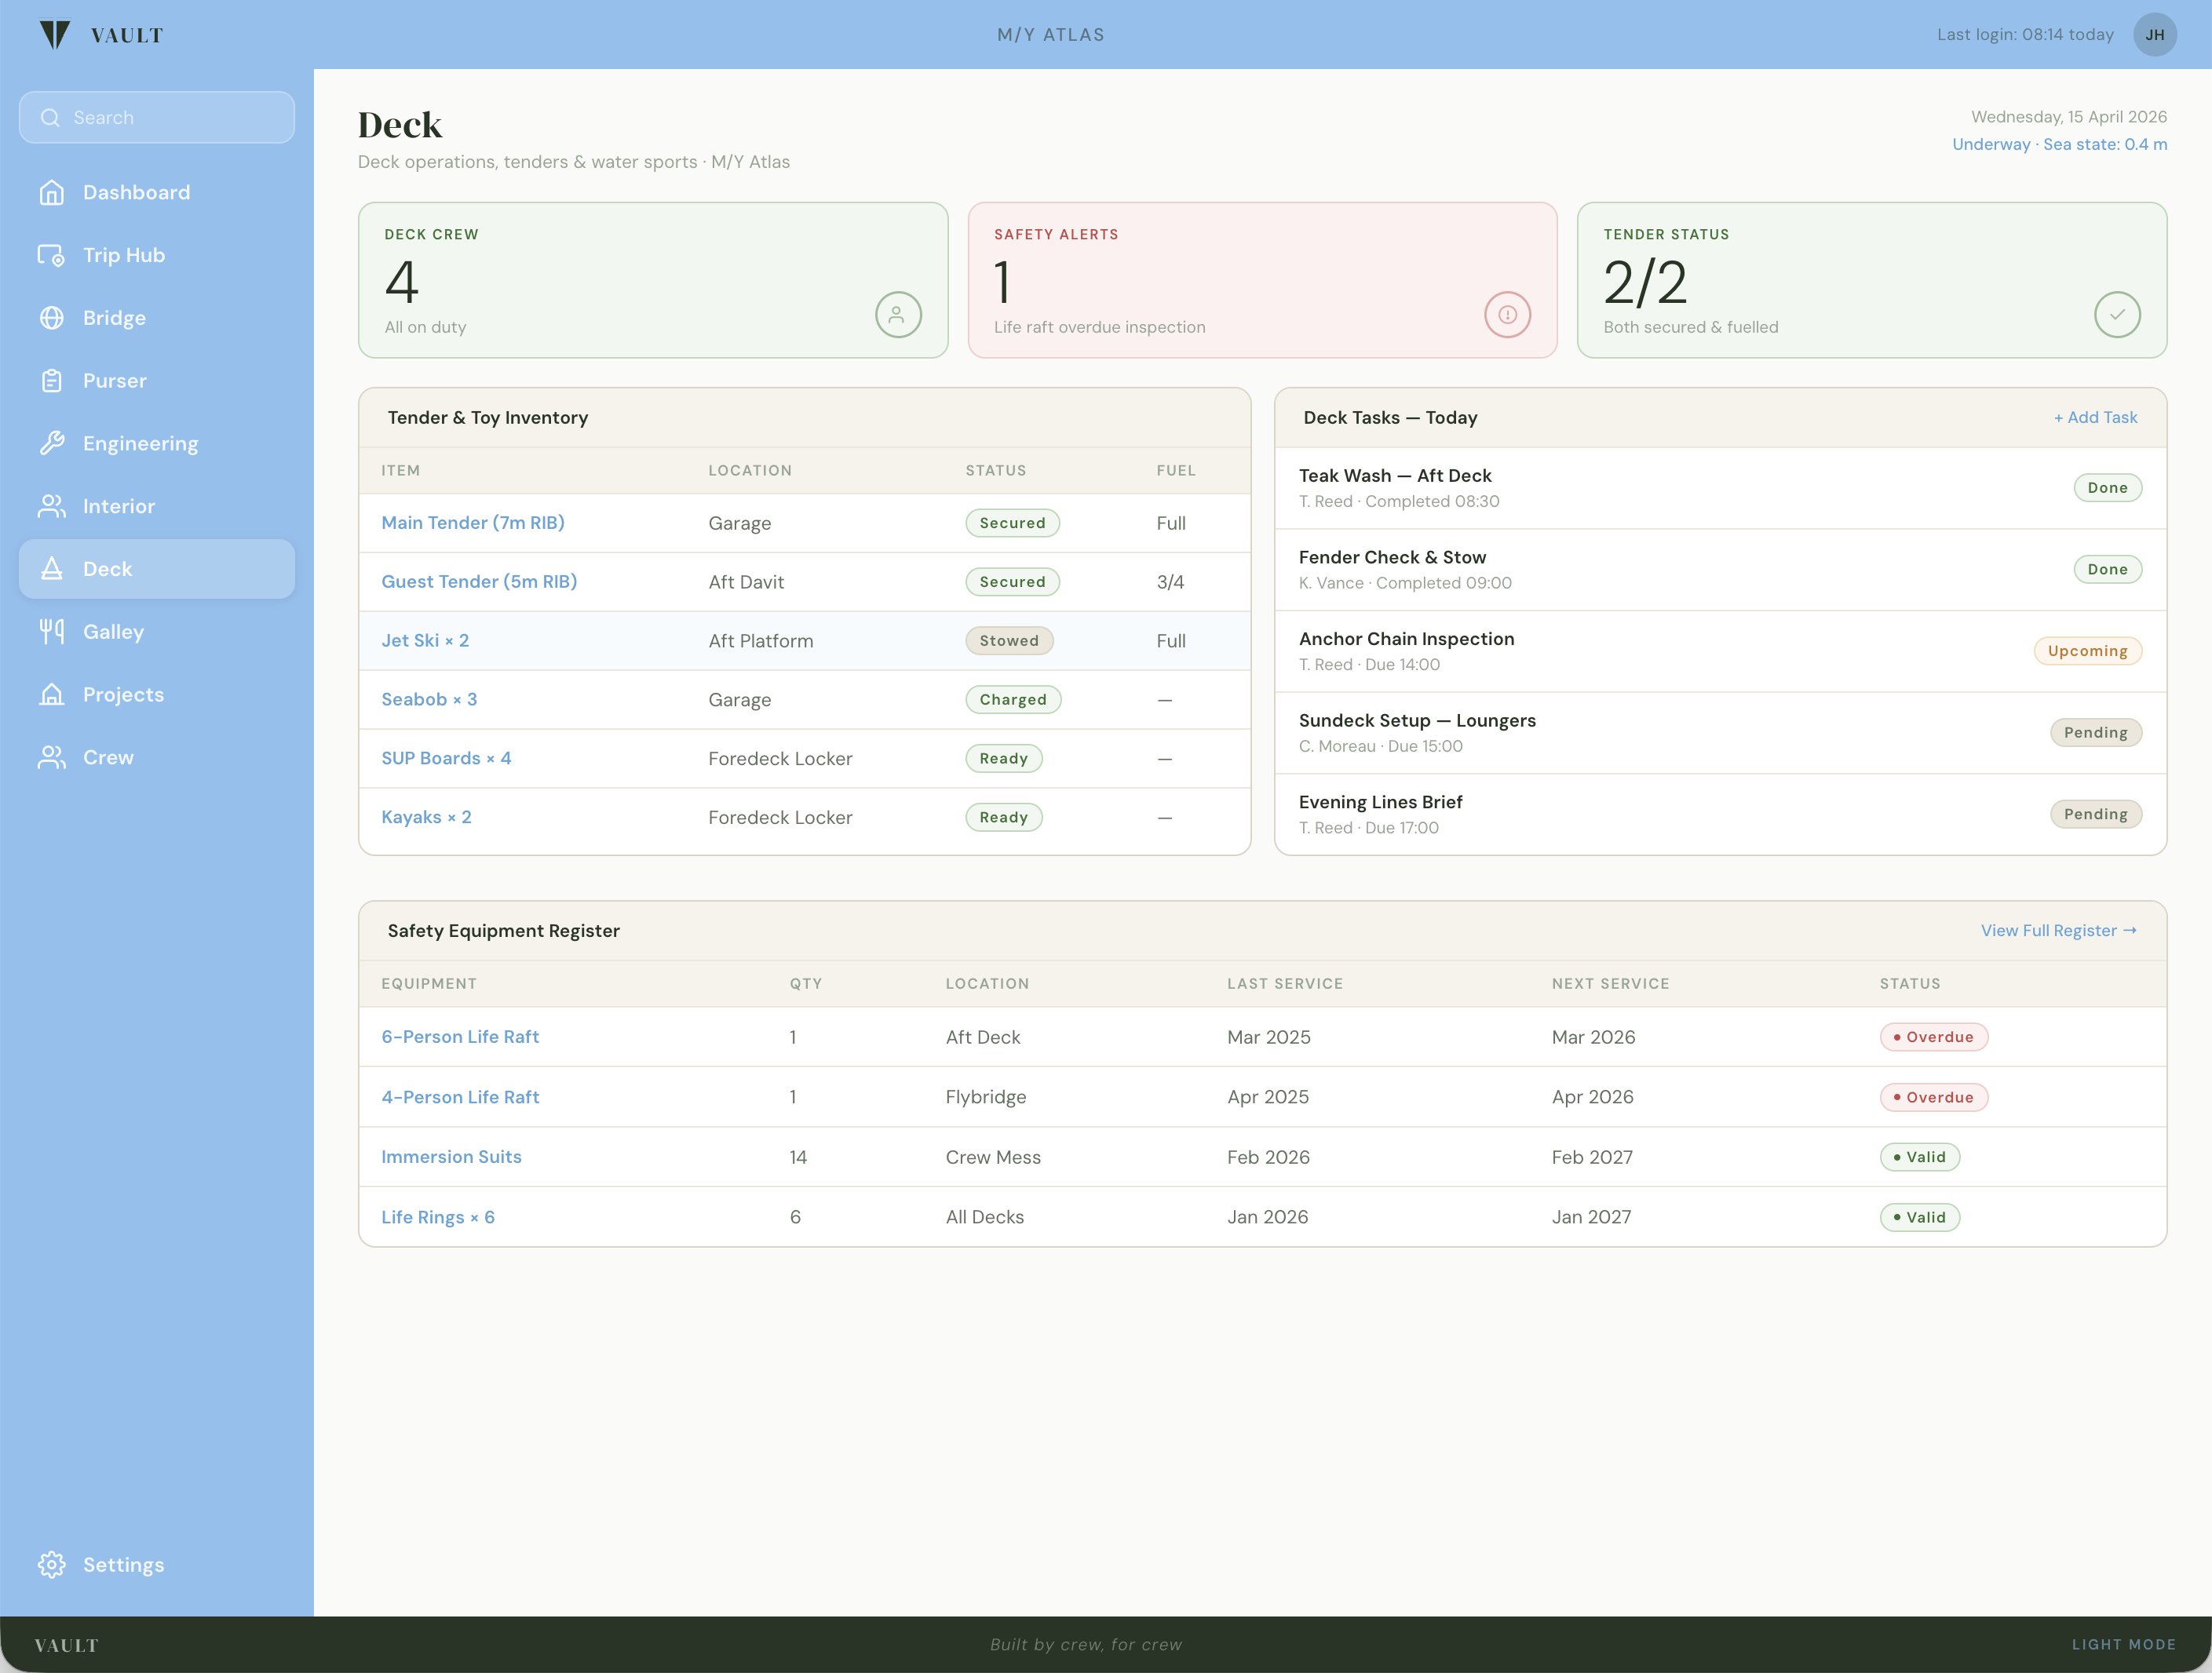Click the Upcoming badge on Anchor Chain Inspection
Image resolution: width=2212 pixels, height=1673 pixels.
point(2087,651)
